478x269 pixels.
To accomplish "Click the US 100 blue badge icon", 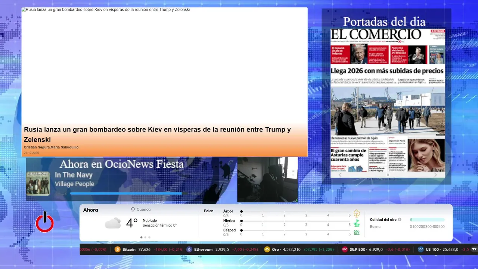I will click(421, 250).
